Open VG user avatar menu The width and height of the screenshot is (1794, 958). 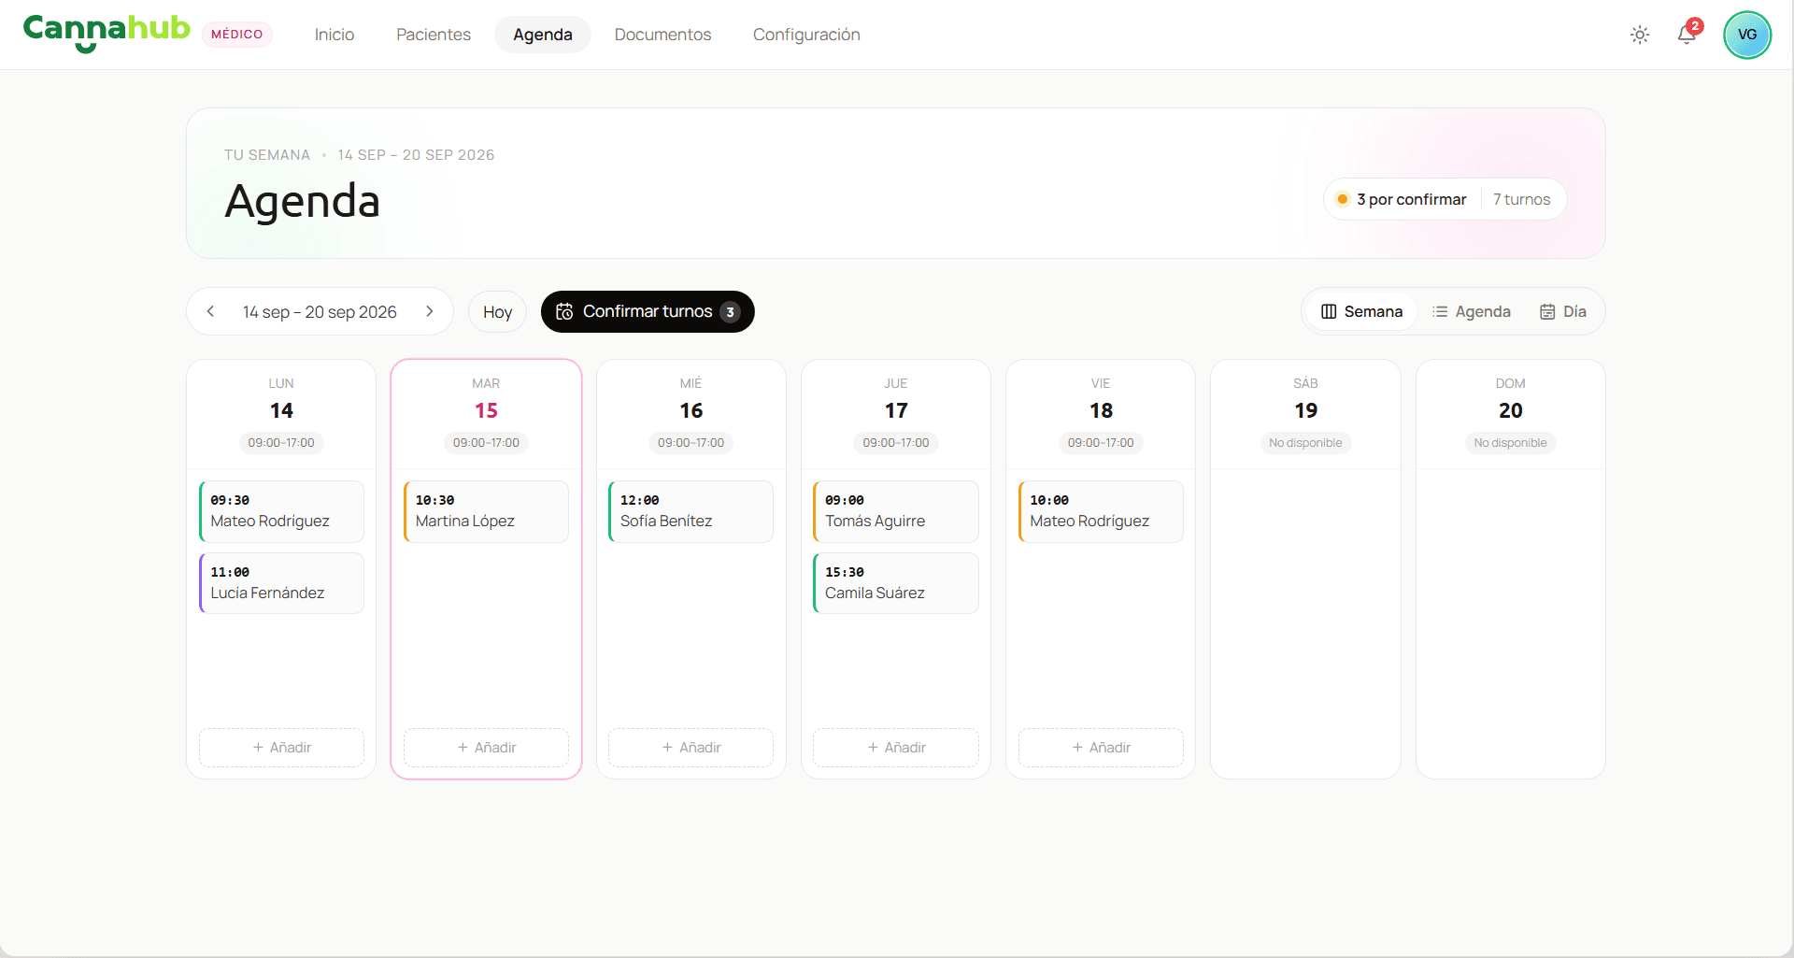(1747, 35)
